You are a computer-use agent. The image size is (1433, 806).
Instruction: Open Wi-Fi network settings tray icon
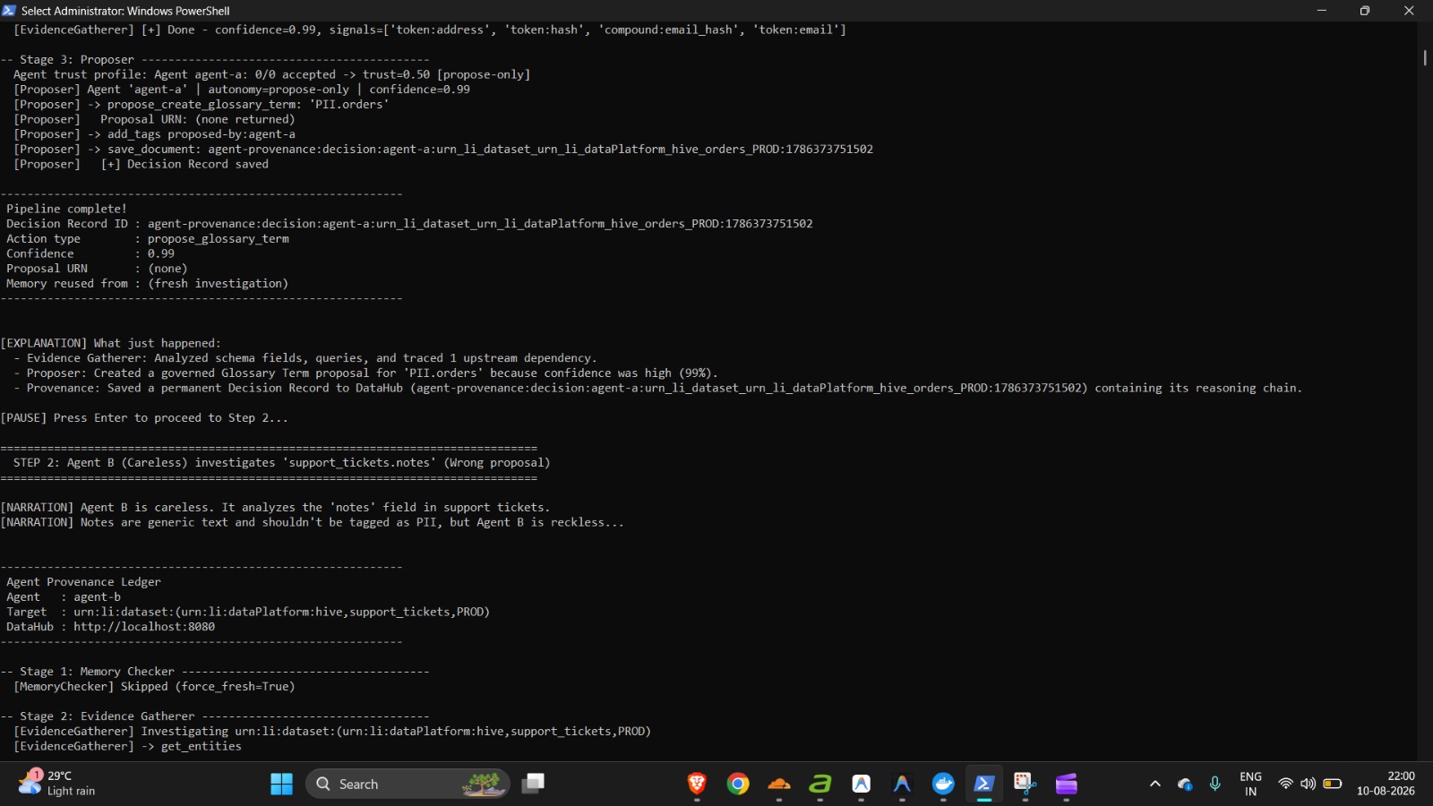1285,784
